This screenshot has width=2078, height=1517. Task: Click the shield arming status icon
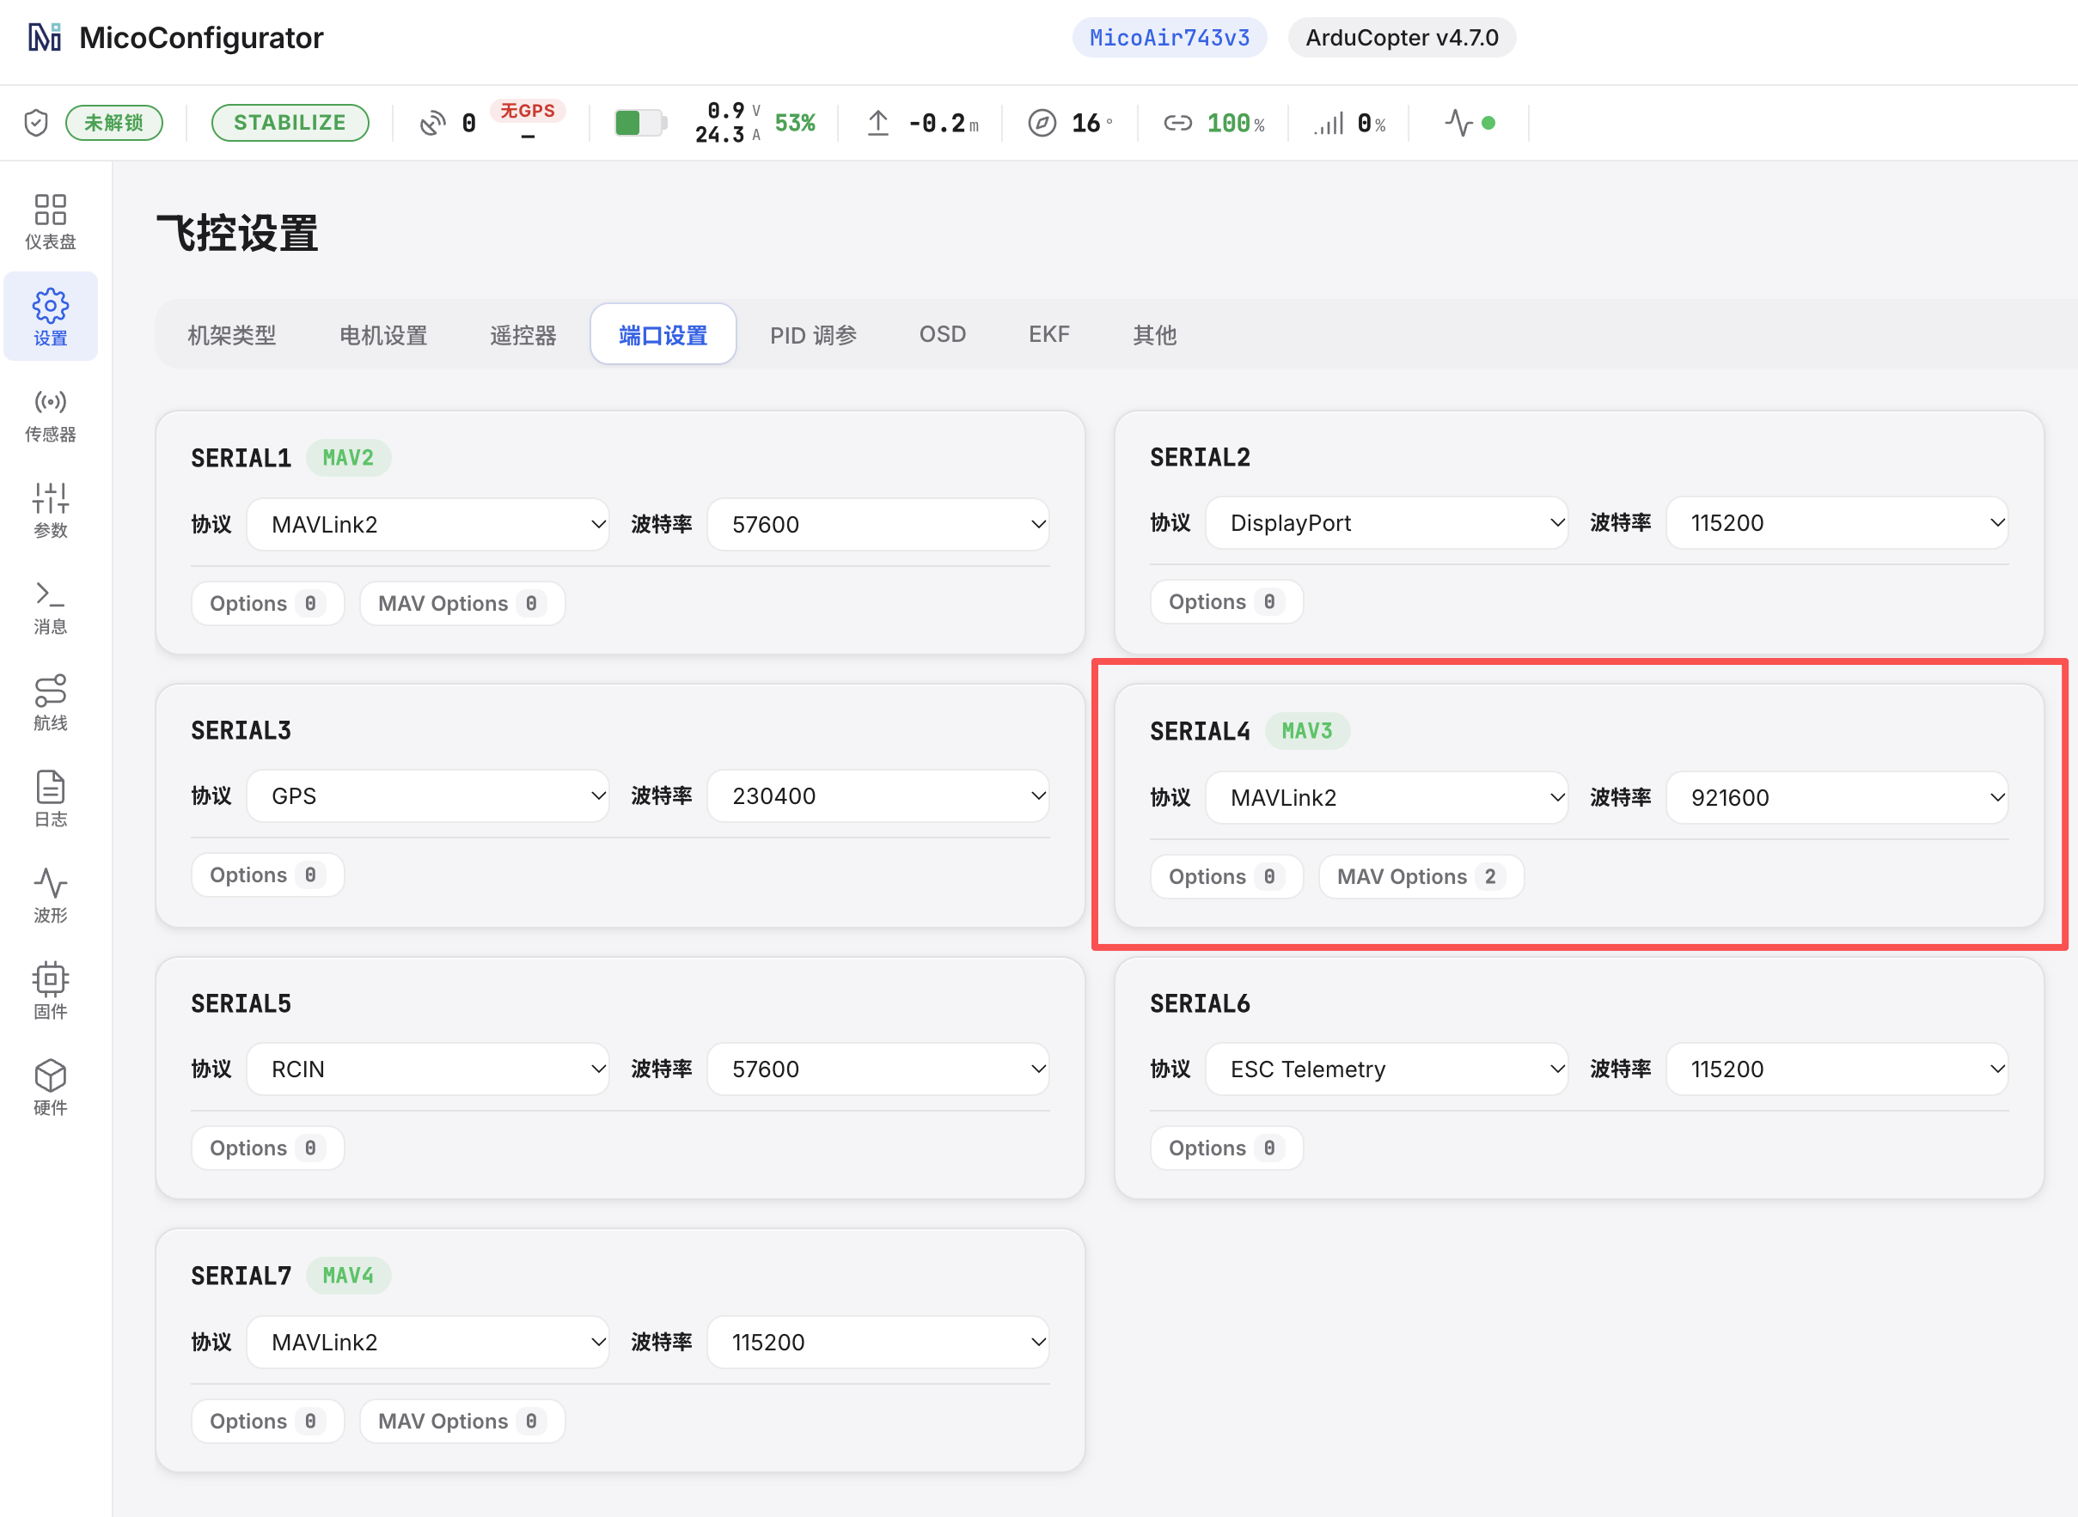click(36, 122)
